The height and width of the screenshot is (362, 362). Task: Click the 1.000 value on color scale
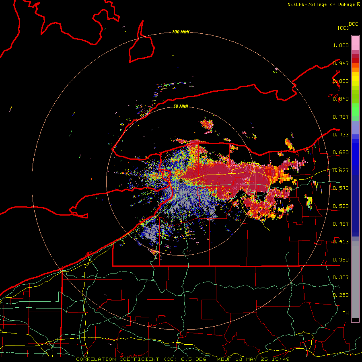pos(341,45)
